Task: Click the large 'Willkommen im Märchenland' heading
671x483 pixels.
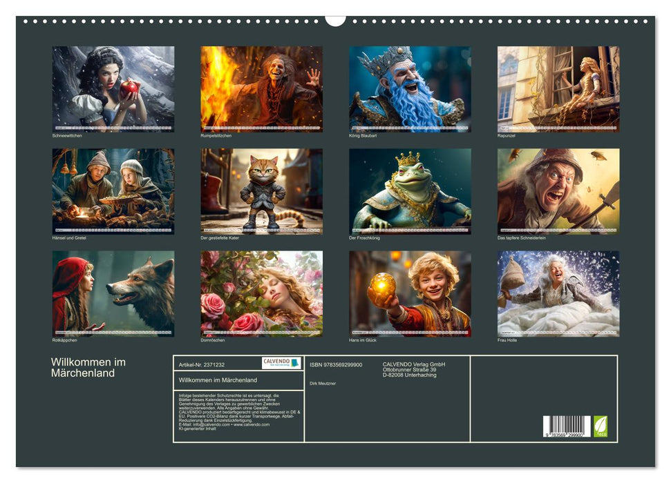Action: click(x=88, y=368)
